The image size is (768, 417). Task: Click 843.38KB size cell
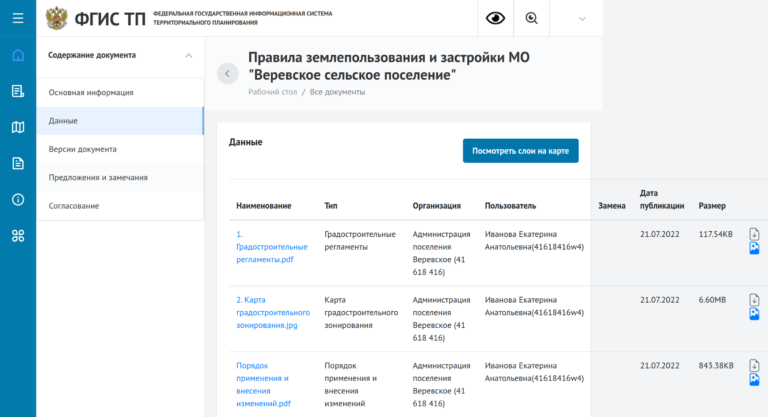(x=716, y=366)
